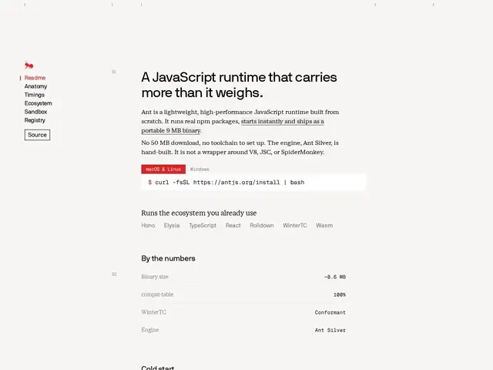The image size is (493, 370).
Task: Click the Hono ecosystem label
Action: click(x=148, y=226)
